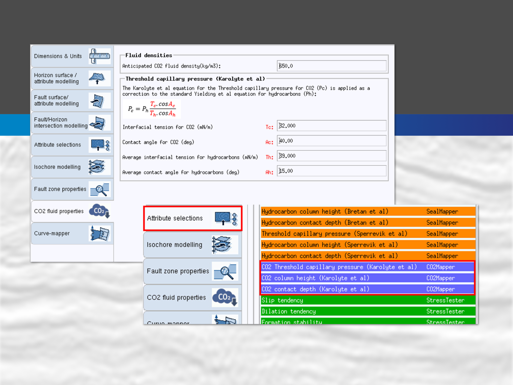The width and height of the screenshot is (513, 385).
Task: Click the Isochore modelling icon in left sidebar
Action: [100, 167]
